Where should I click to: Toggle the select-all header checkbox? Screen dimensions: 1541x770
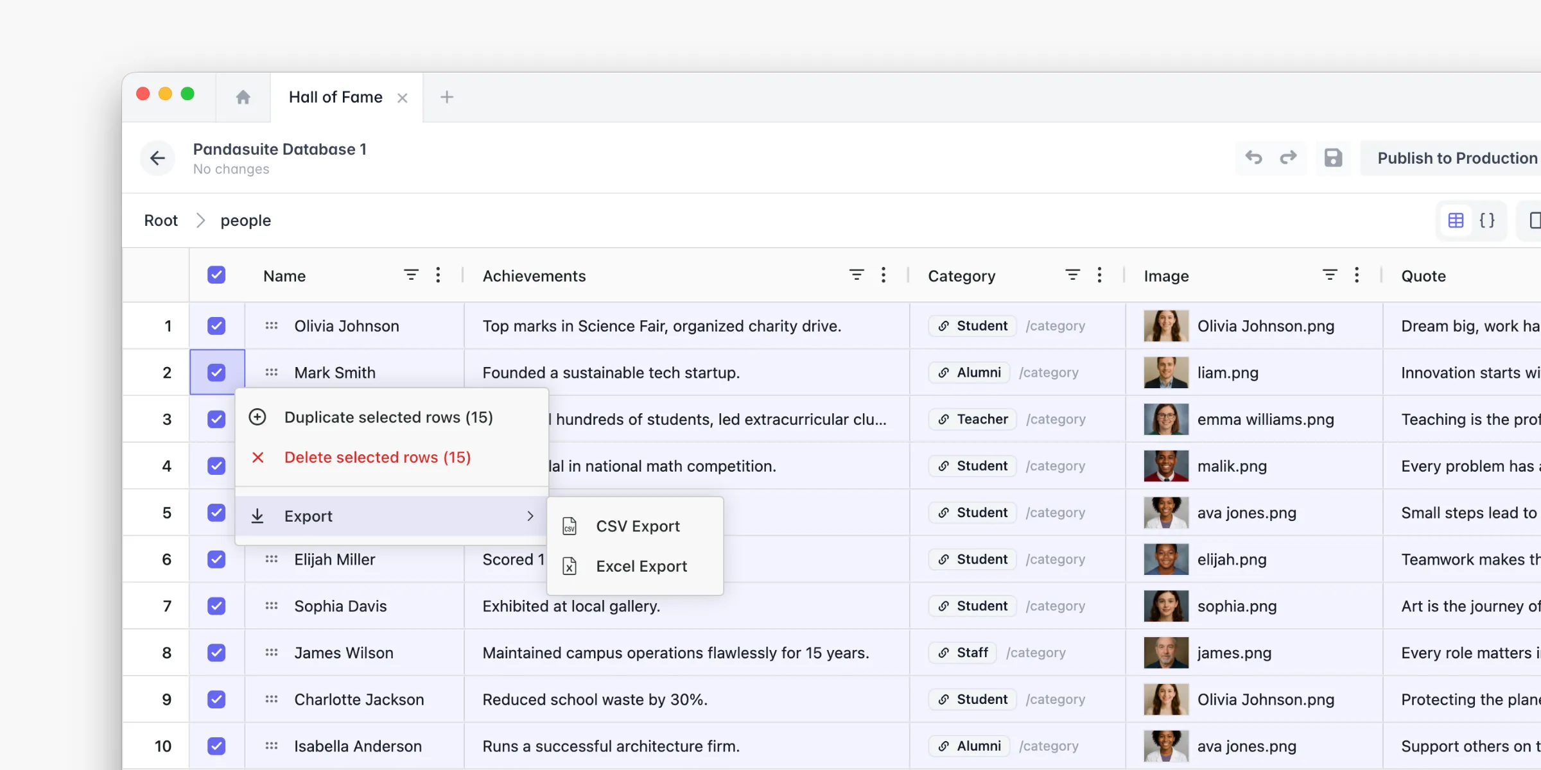(216, 275)
